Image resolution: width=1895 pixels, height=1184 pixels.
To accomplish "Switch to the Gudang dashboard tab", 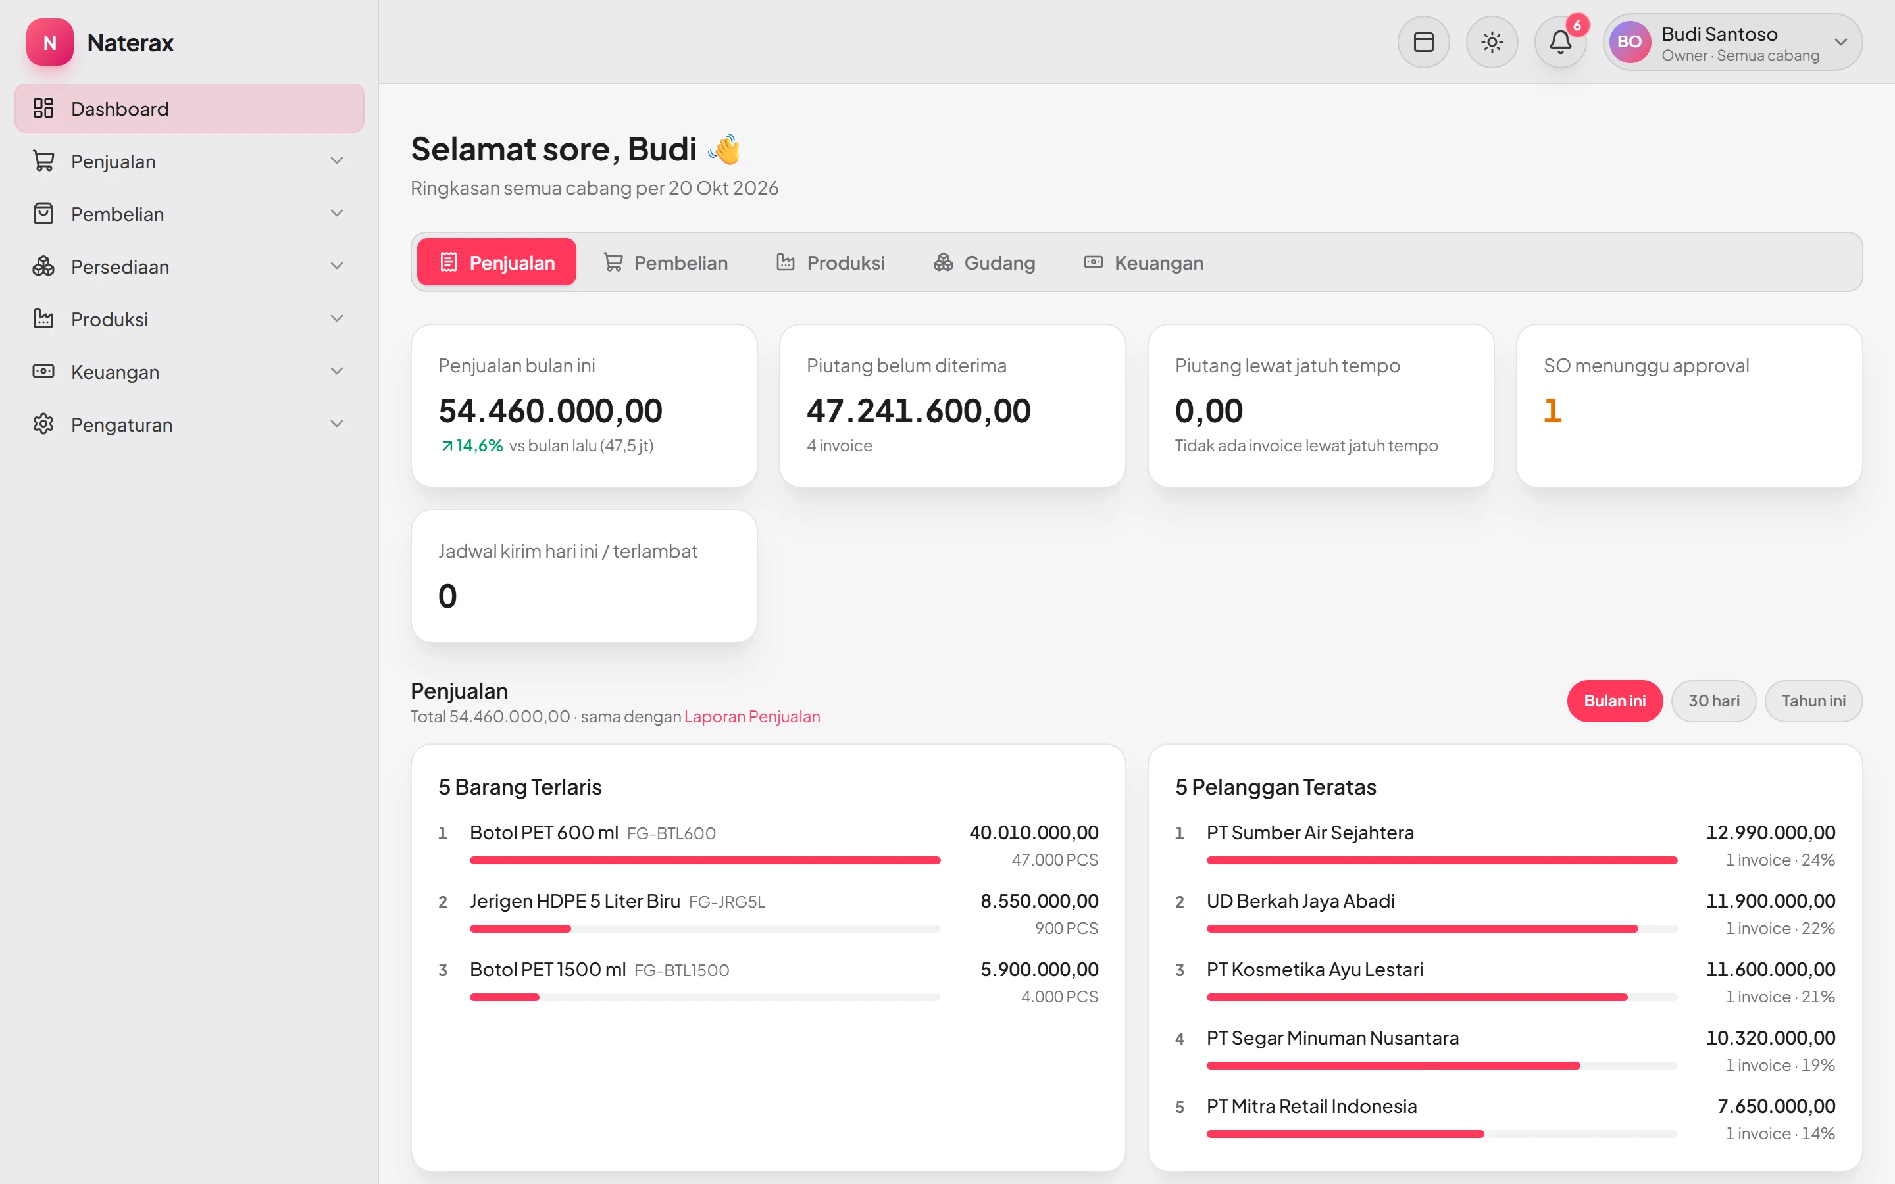I will click(984, 262).
